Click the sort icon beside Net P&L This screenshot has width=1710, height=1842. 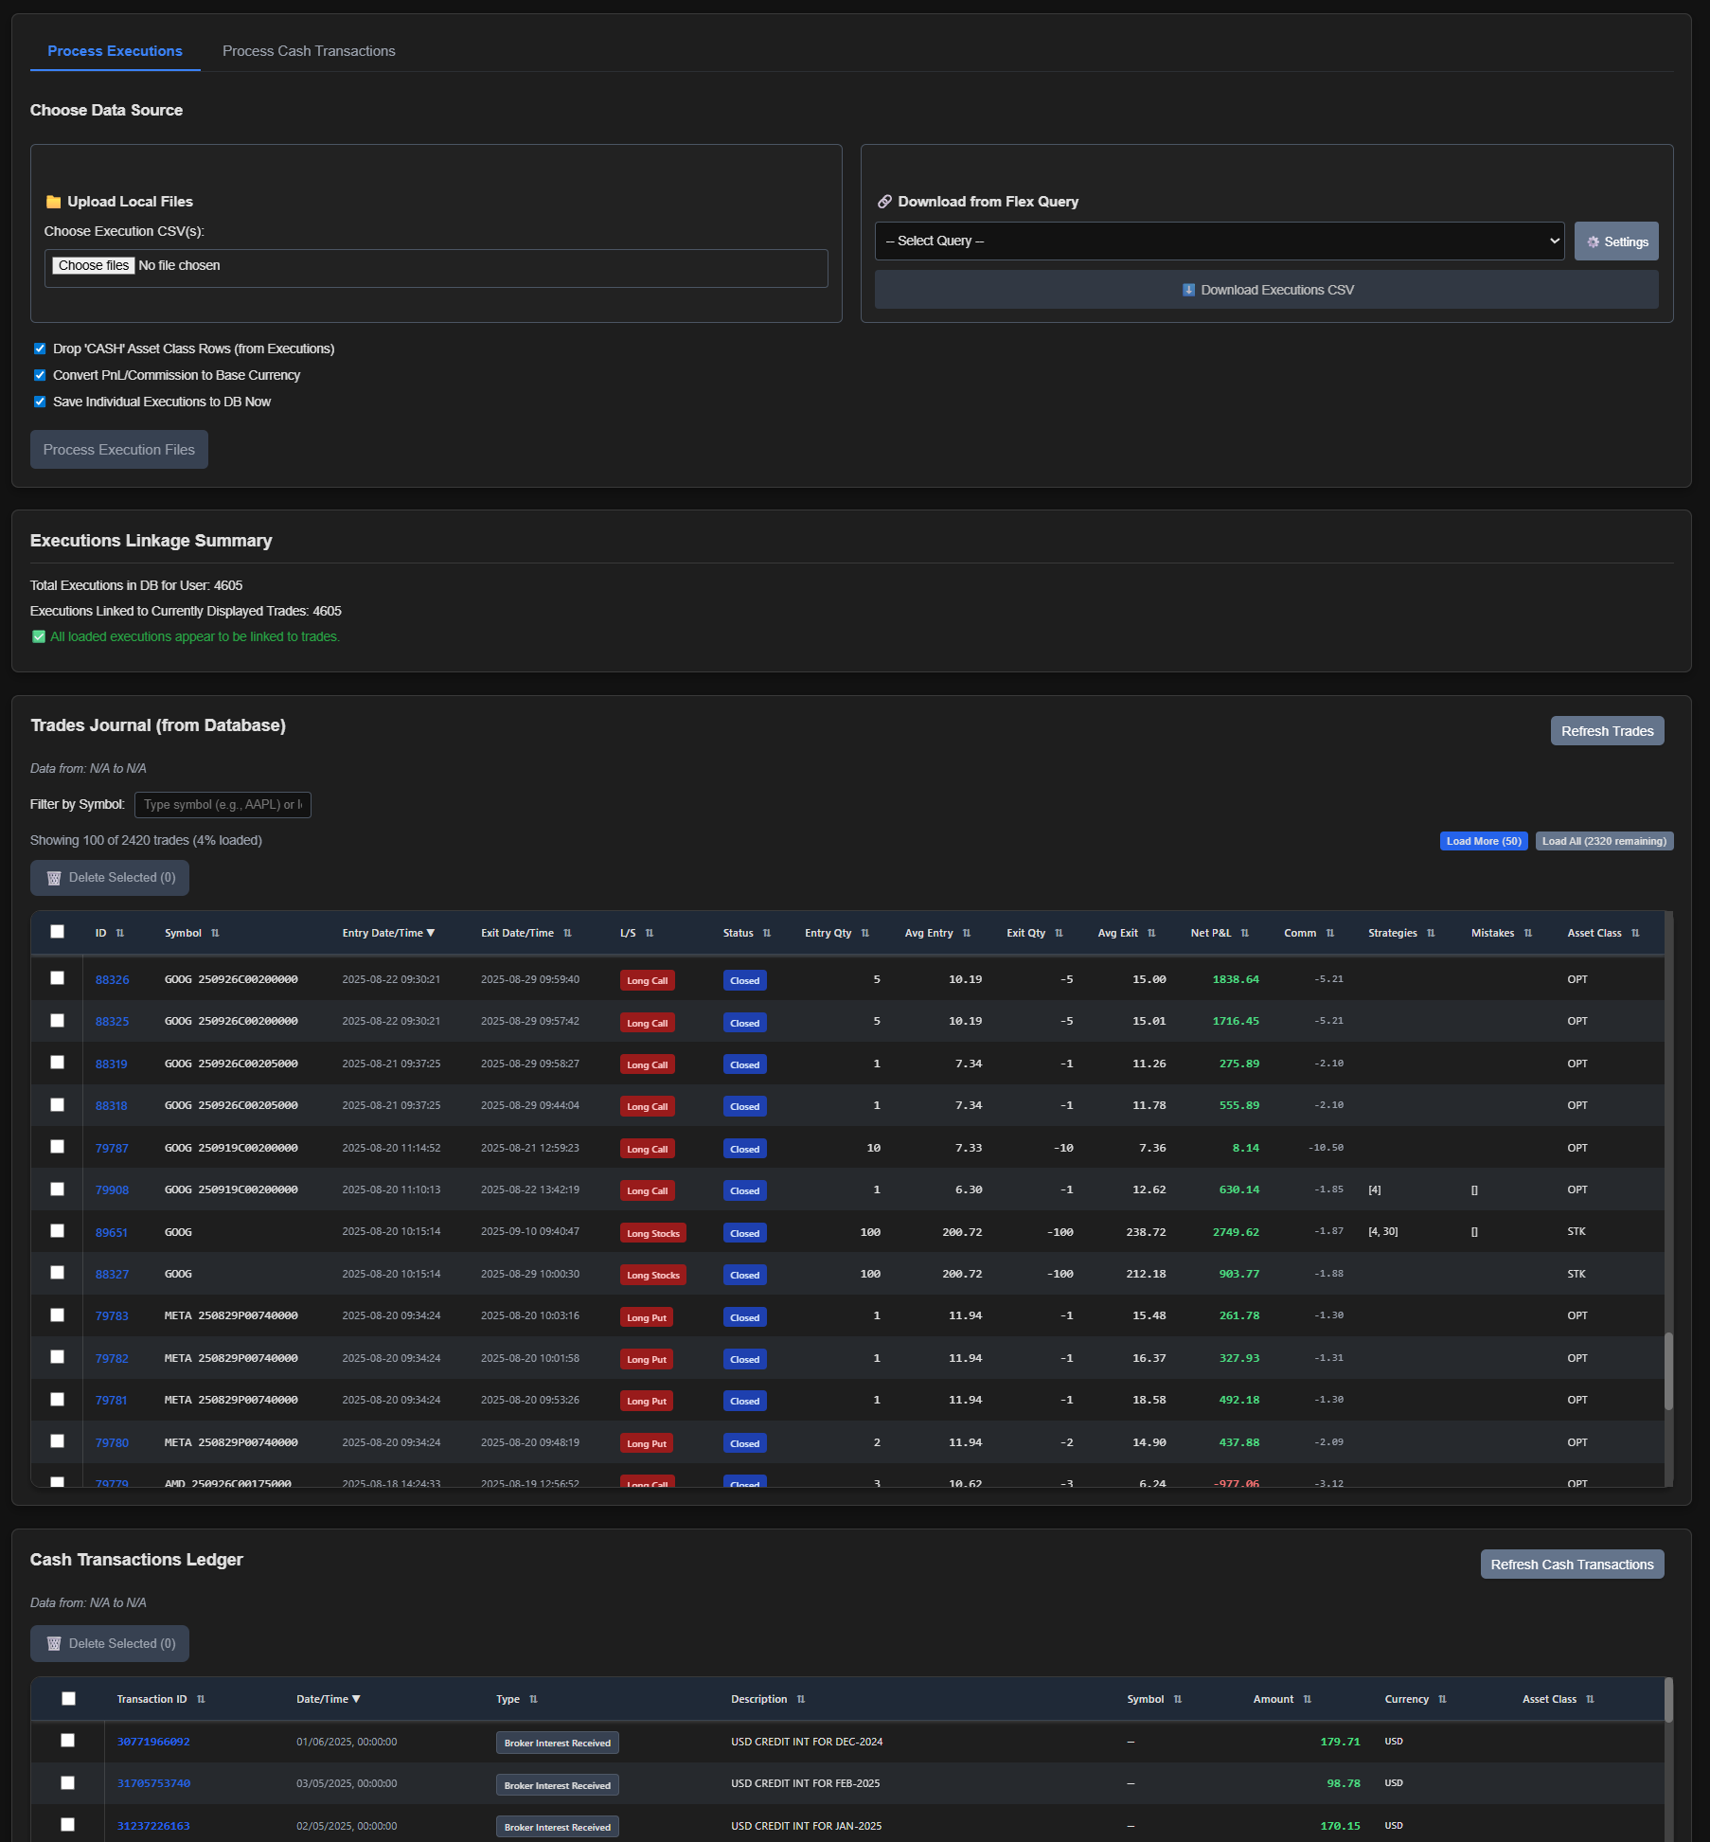tap(1244, 934)
